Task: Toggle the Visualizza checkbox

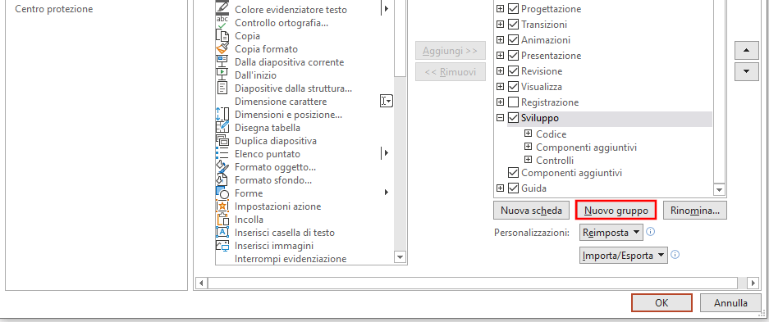Action: tap(514, 87)
